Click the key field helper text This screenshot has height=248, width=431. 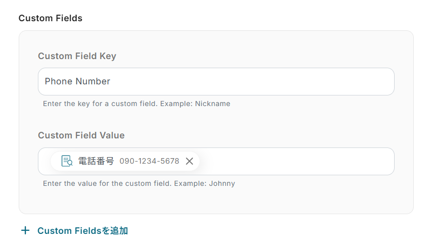click(x=136, y=104)
